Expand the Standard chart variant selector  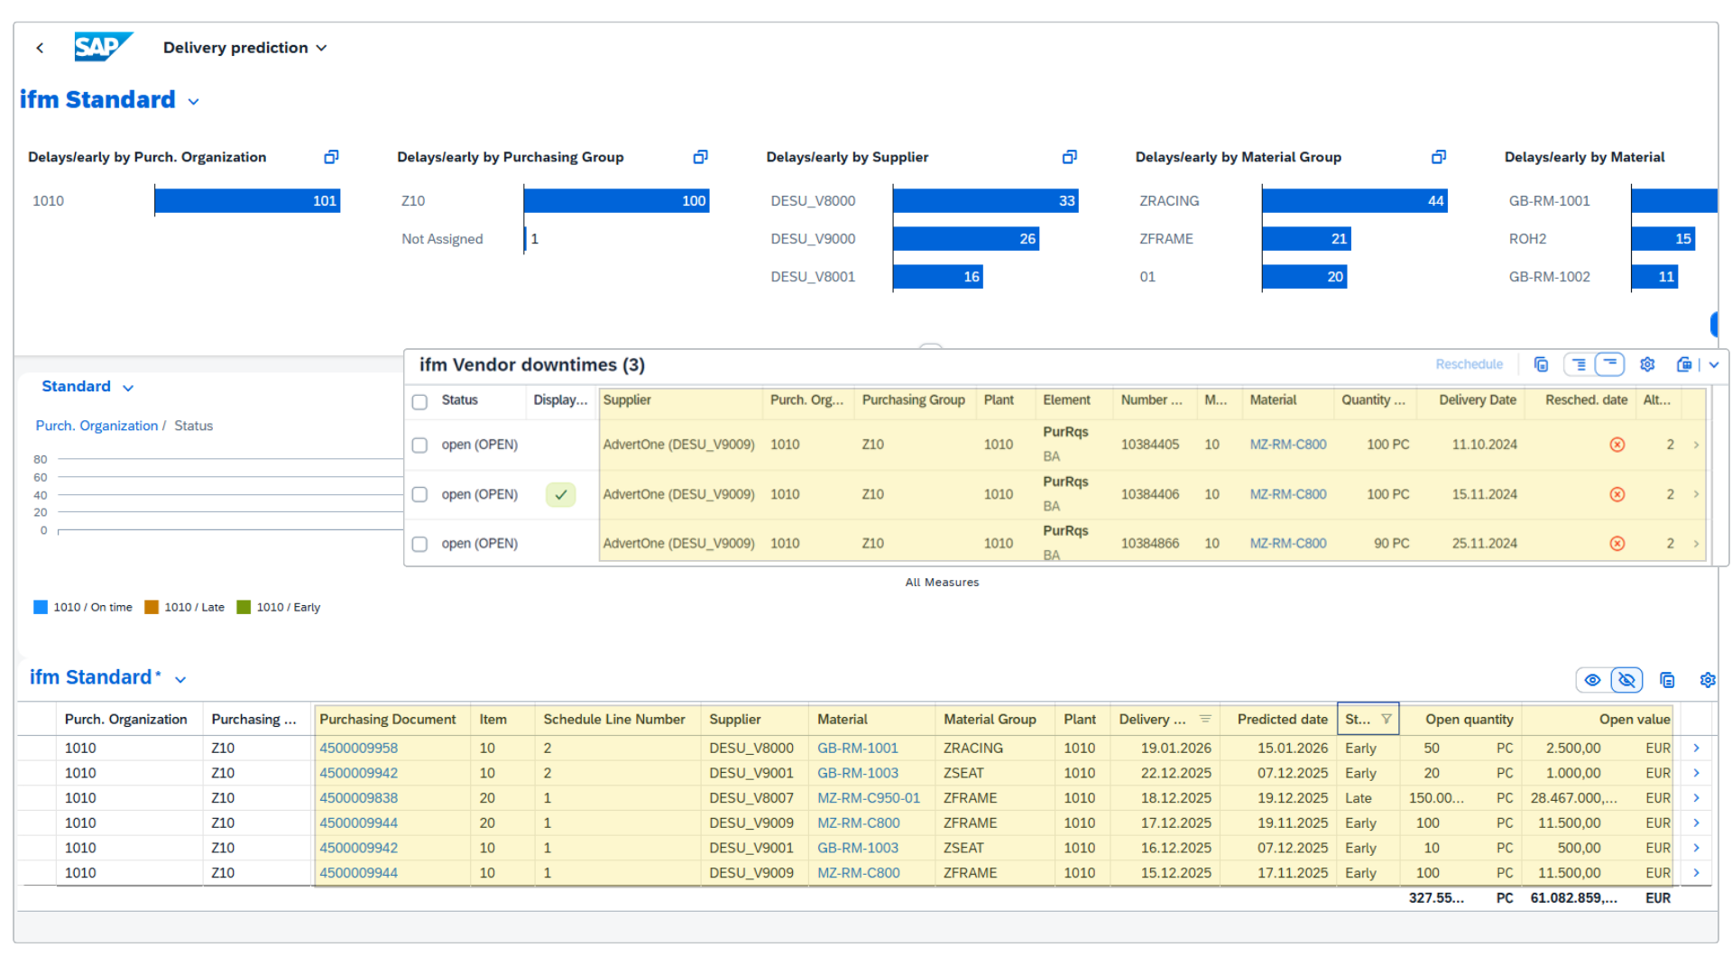click(x=126, y=386)
